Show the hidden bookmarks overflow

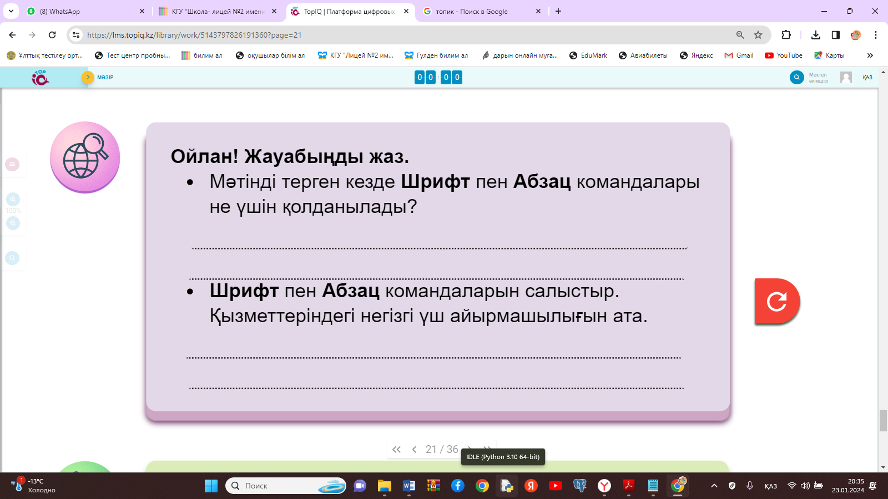pos(870,55)
